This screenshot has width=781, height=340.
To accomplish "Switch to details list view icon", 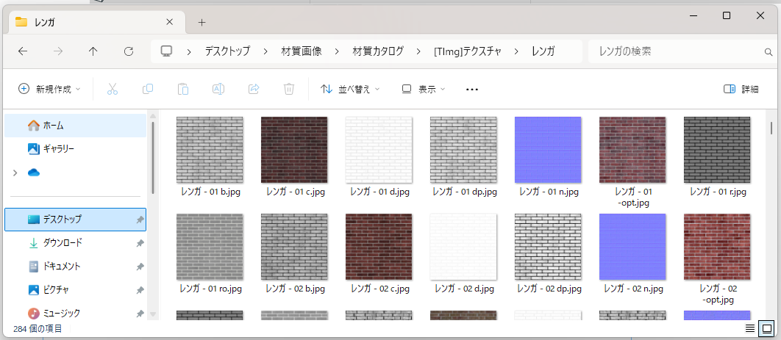I will [x=750, y=328].
